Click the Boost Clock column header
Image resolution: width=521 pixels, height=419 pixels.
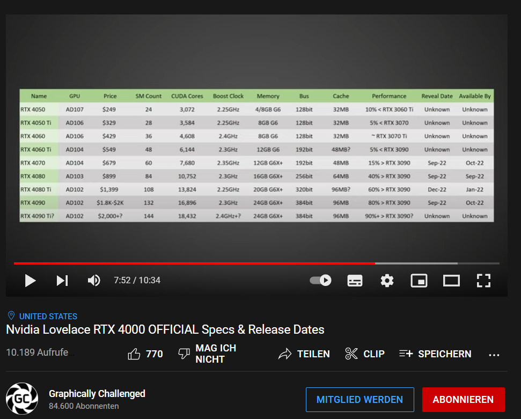228,96
